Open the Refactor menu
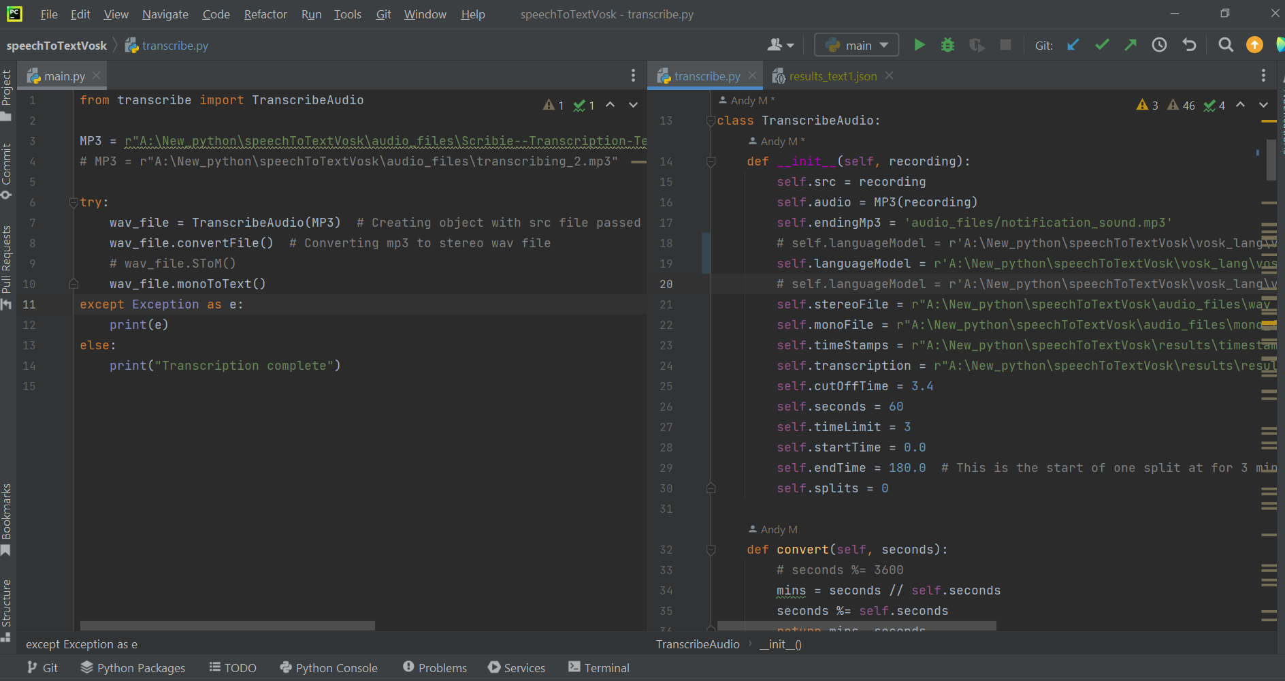 (265, 14)
